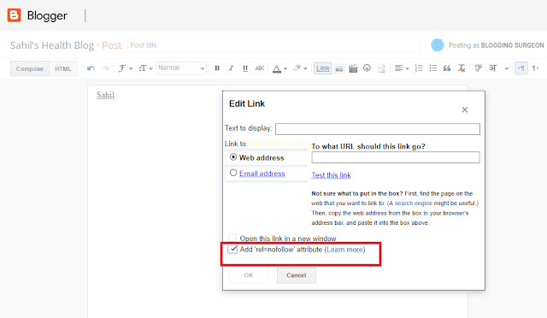Insert a jump break

pyautogui.click(x=381, y=68)
